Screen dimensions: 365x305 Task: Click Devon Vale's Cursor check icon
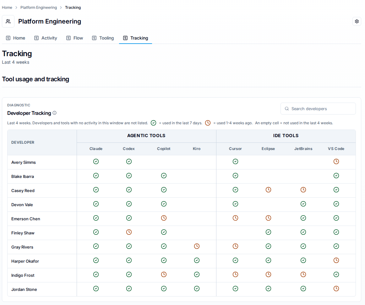(235, 204)
